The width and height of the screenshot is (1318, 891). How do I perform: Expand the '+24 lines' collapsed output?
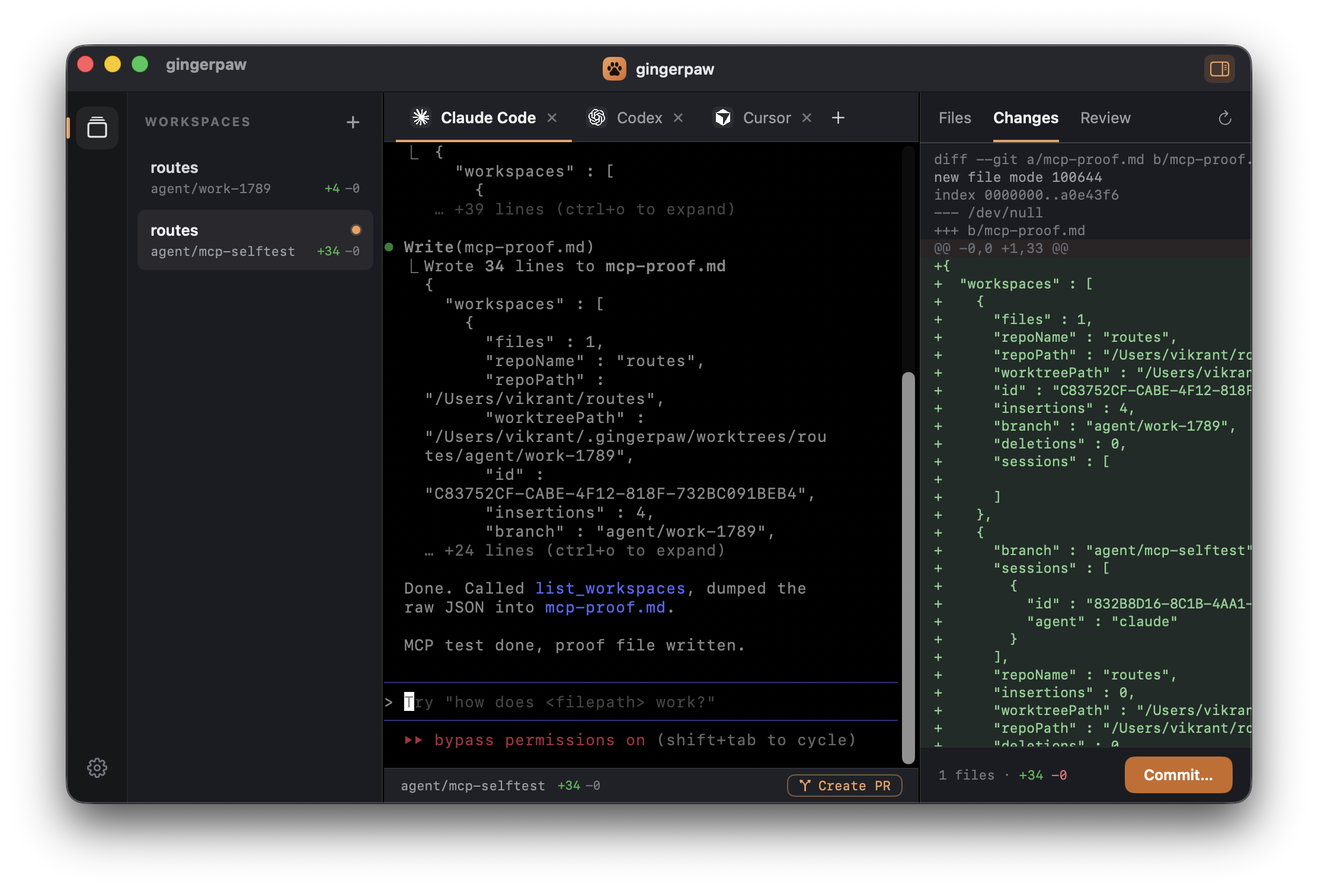click(x=575, y=550)
